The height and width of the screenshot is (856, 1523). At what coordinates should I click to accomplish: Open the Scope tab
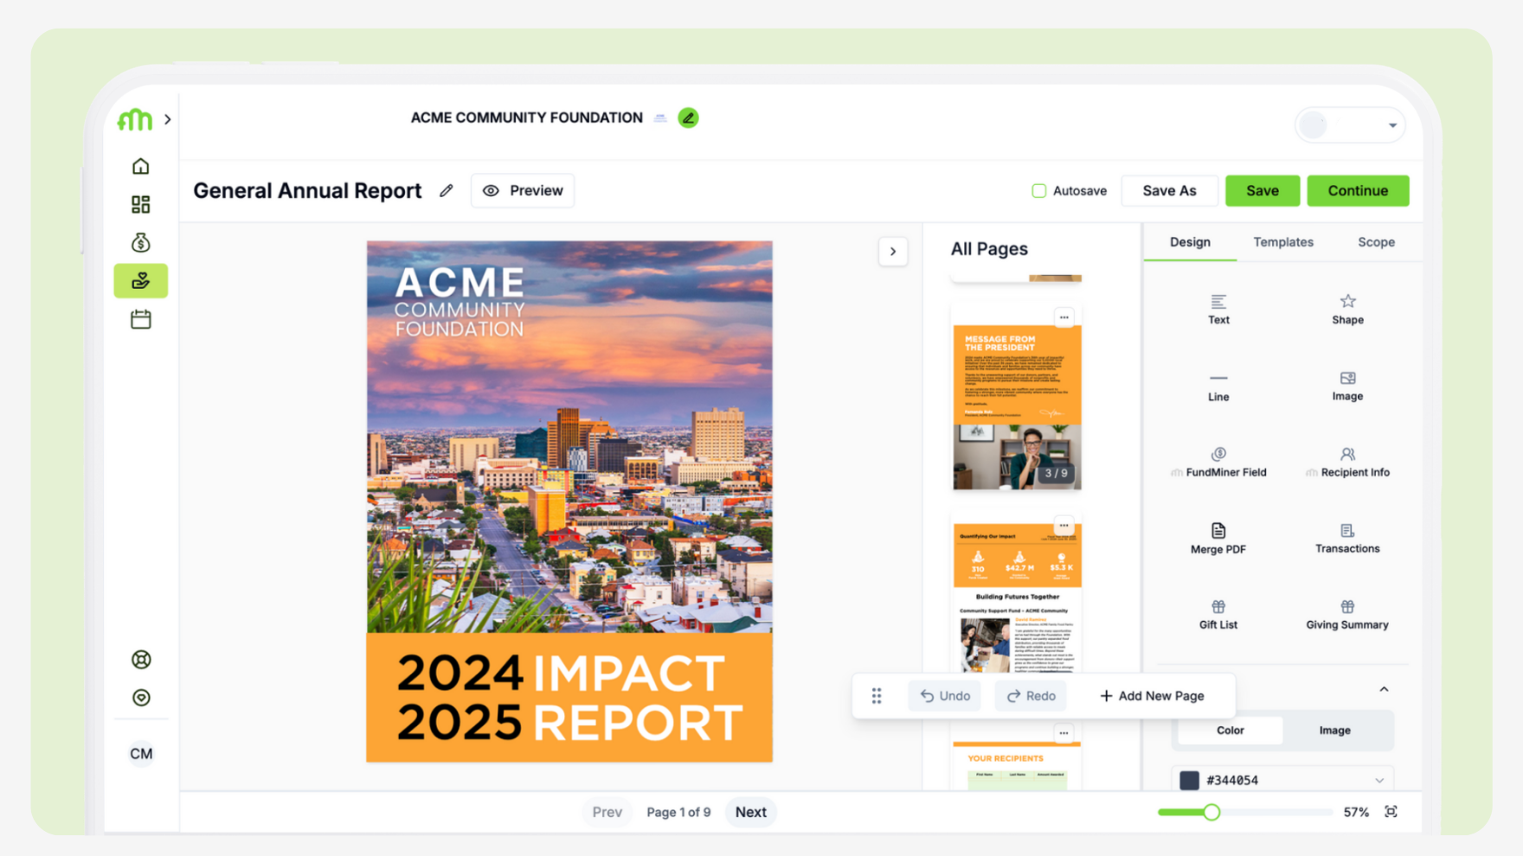1376,242
